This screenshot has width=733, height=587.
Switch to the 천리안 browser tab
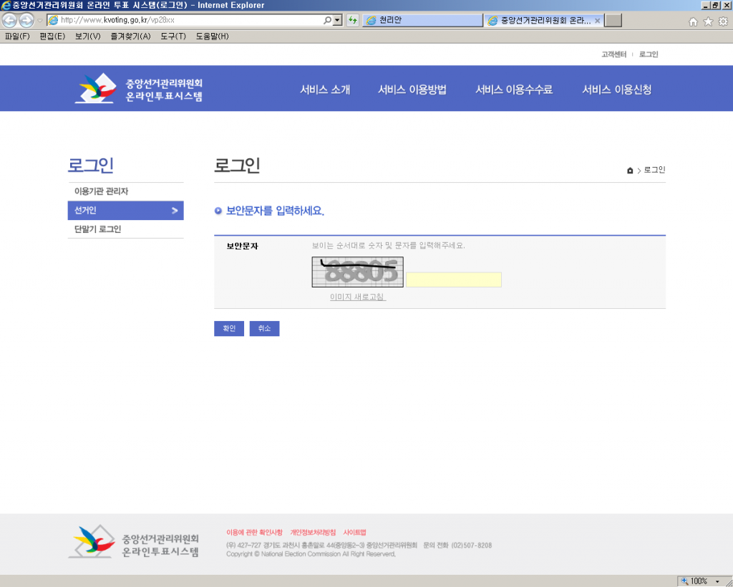click(422, 20)
